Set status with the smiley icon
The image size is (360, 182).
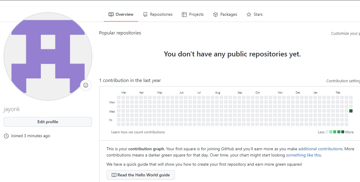click(86, 85)
